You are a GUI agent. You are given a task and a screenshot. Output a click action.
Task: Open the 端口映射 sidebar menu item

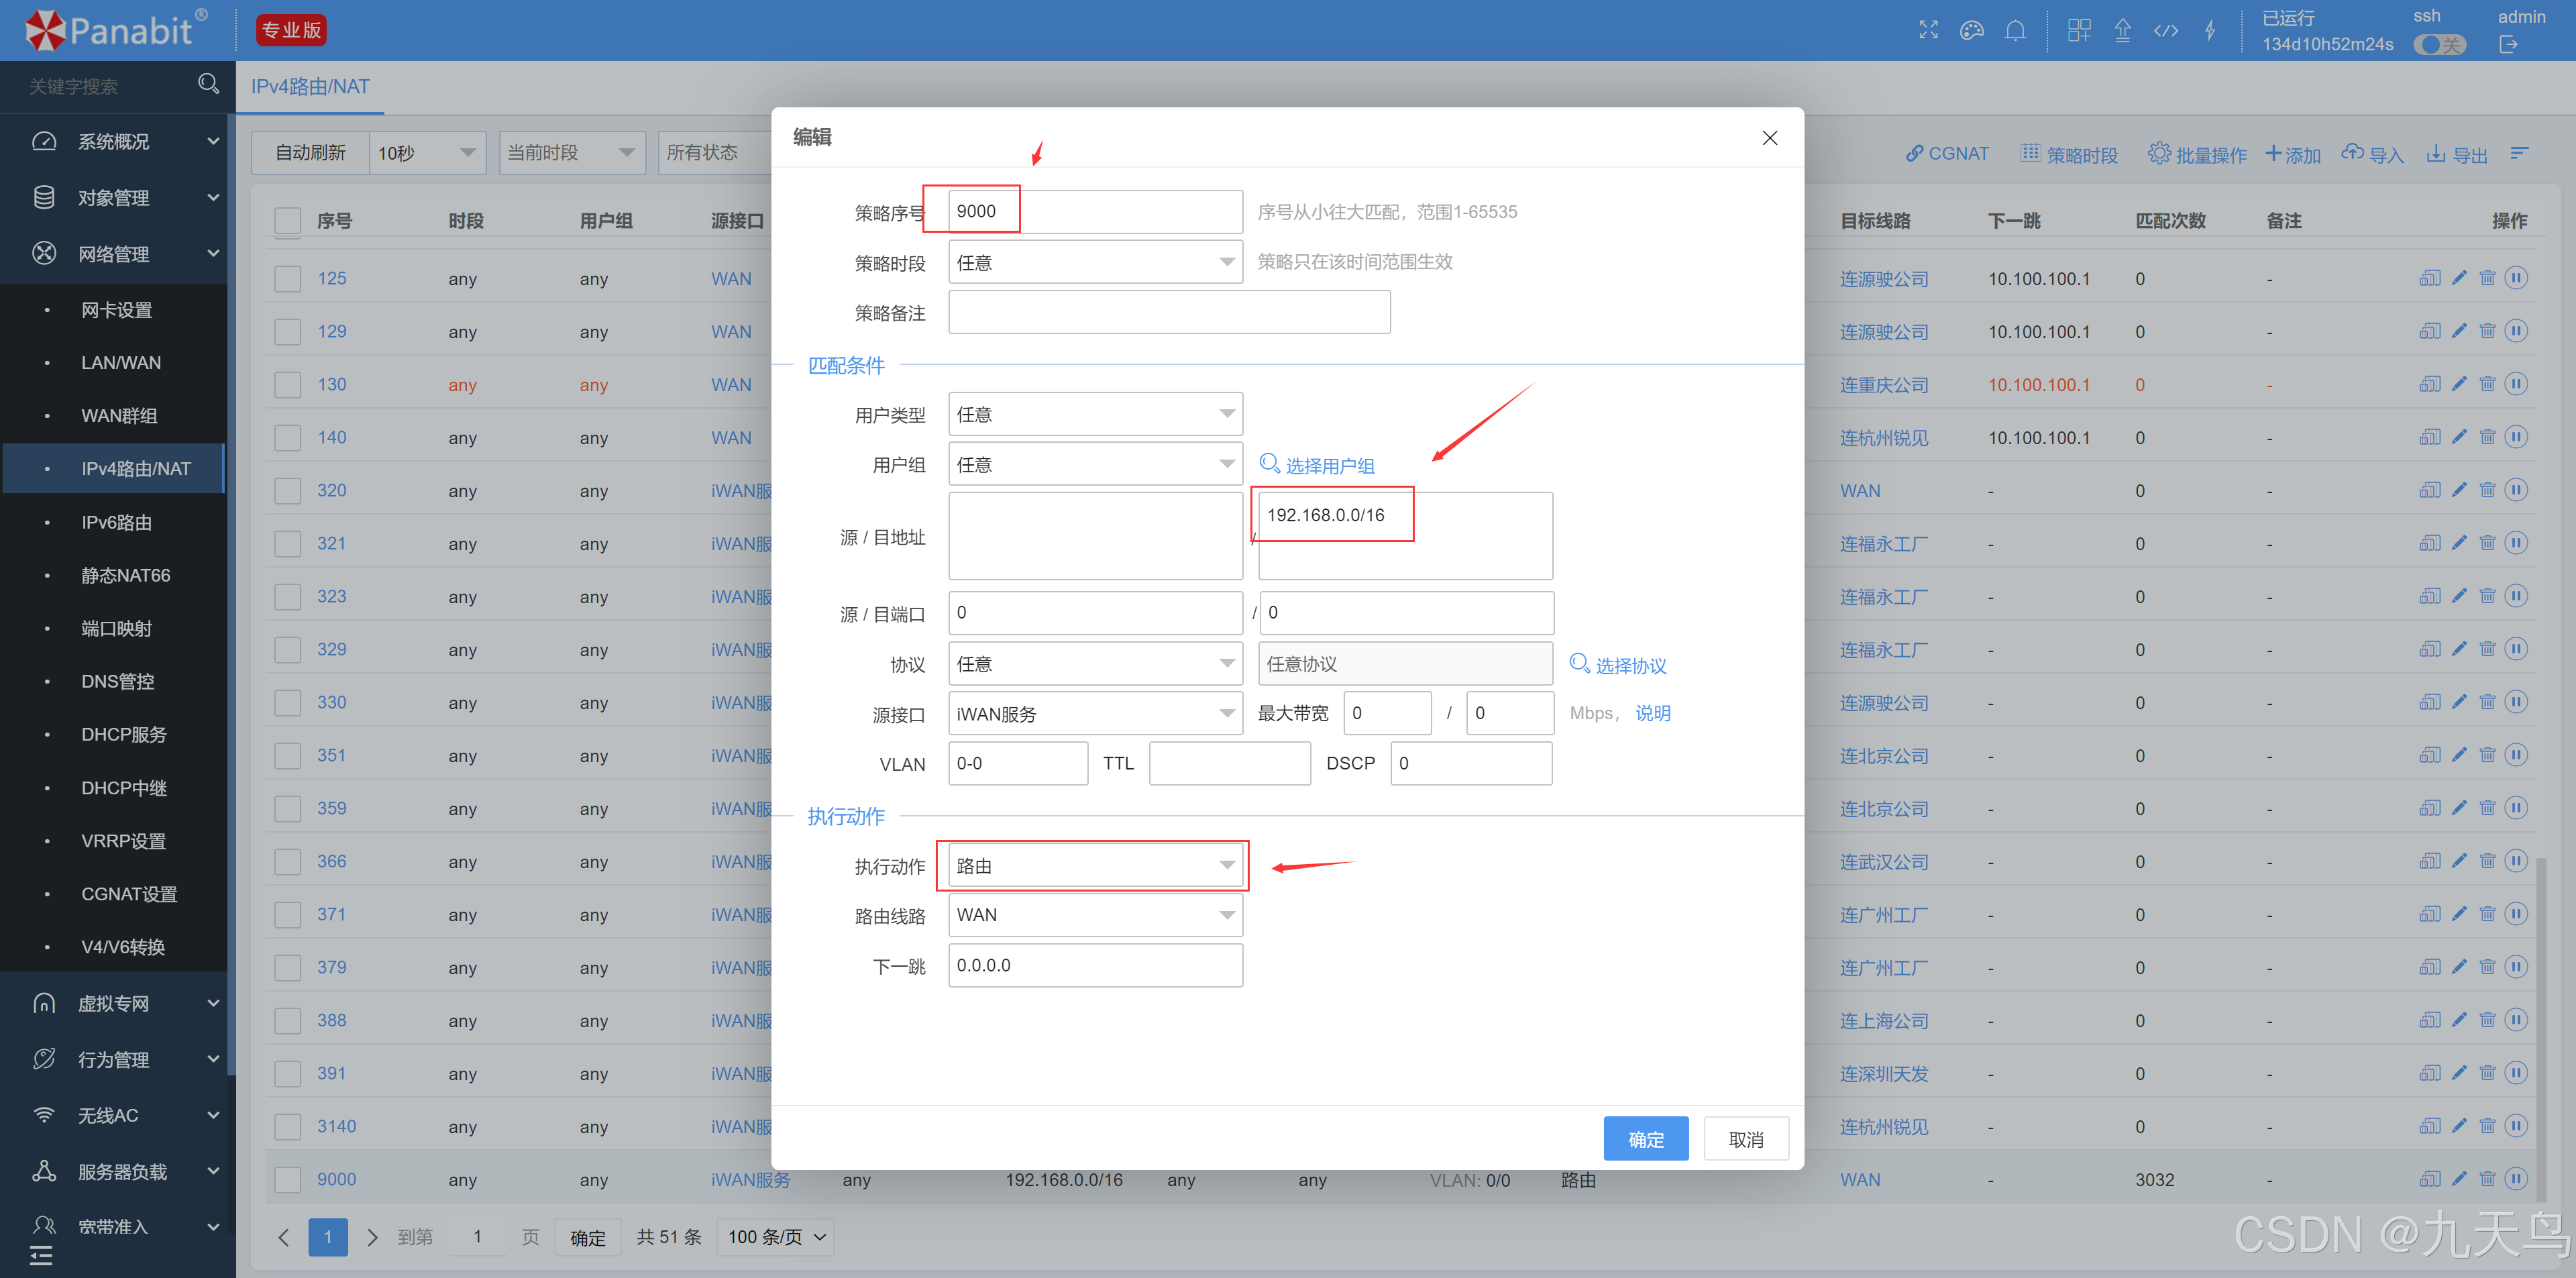click(116, 628)
